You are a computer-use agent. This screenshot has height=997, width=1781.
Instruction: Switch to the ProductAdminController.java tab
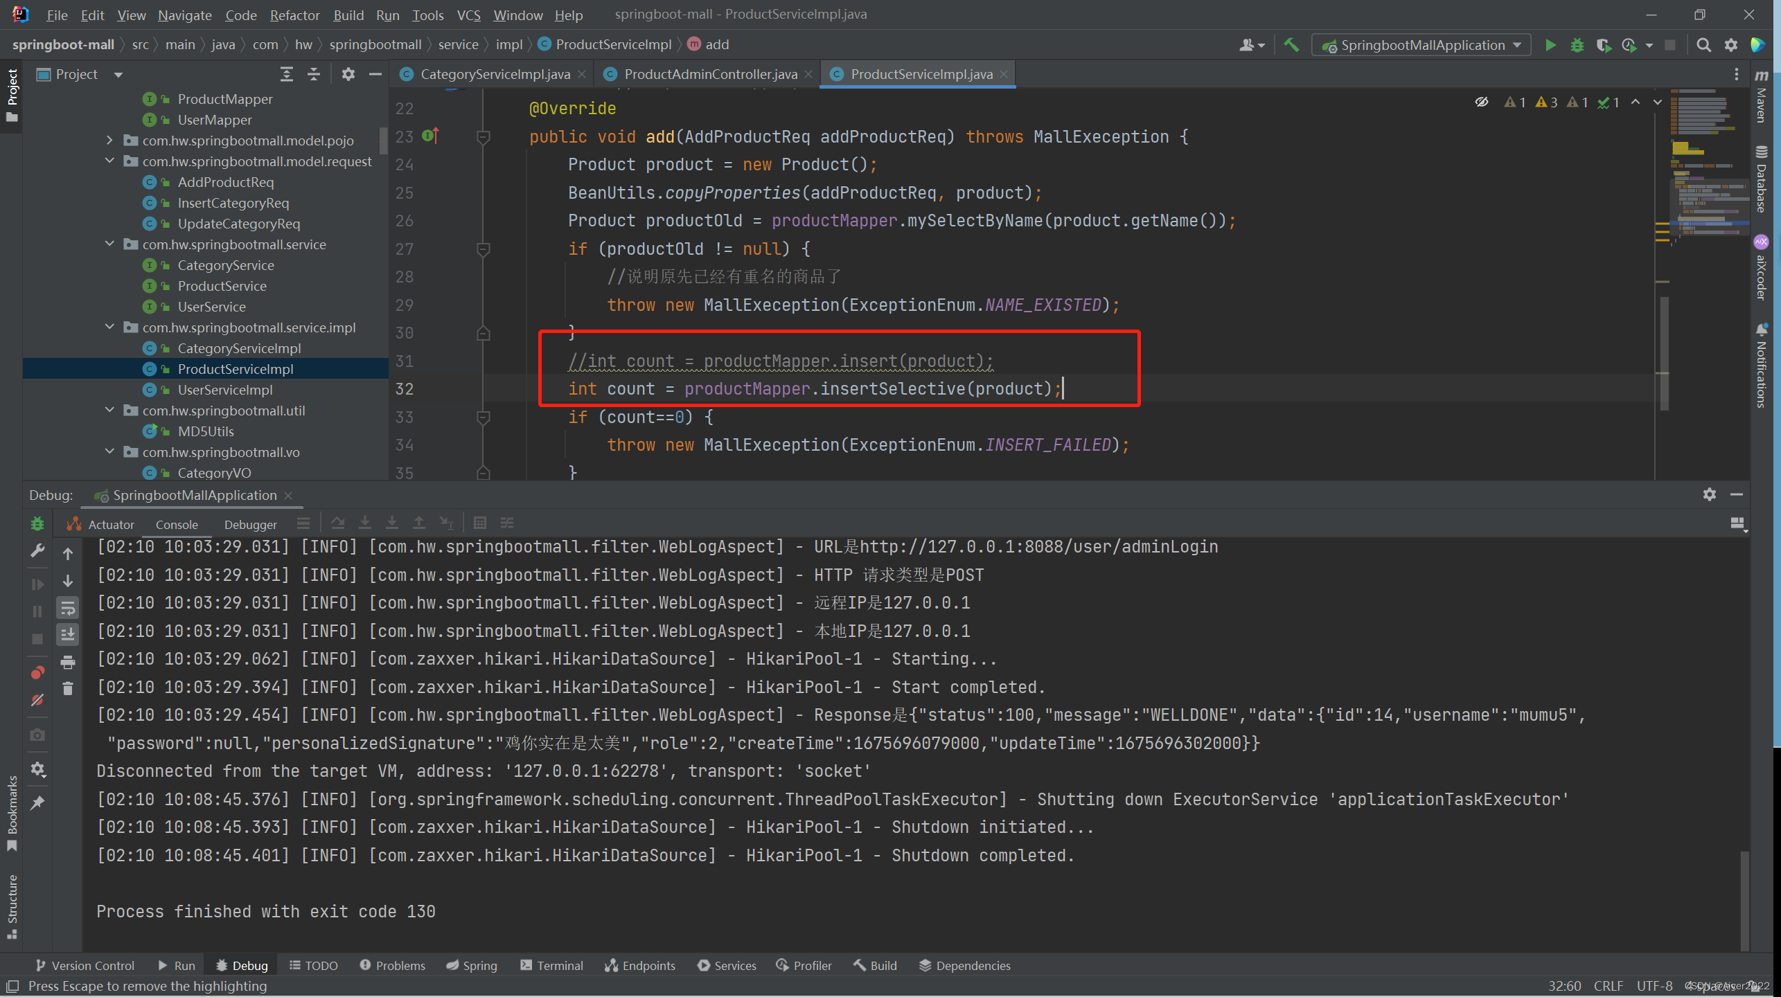pyautogui.click(x=710, y=74)
